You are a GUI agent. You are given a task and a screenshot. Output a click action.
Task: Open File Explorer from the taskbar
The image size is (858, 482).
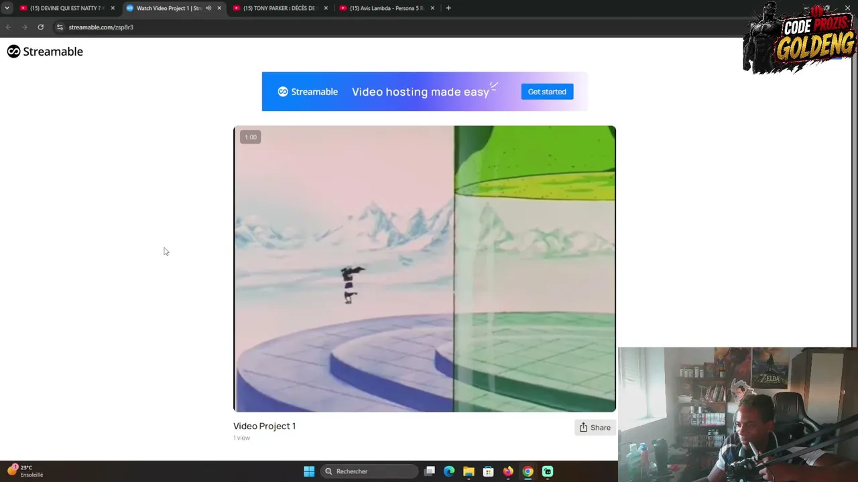point(469,471)
